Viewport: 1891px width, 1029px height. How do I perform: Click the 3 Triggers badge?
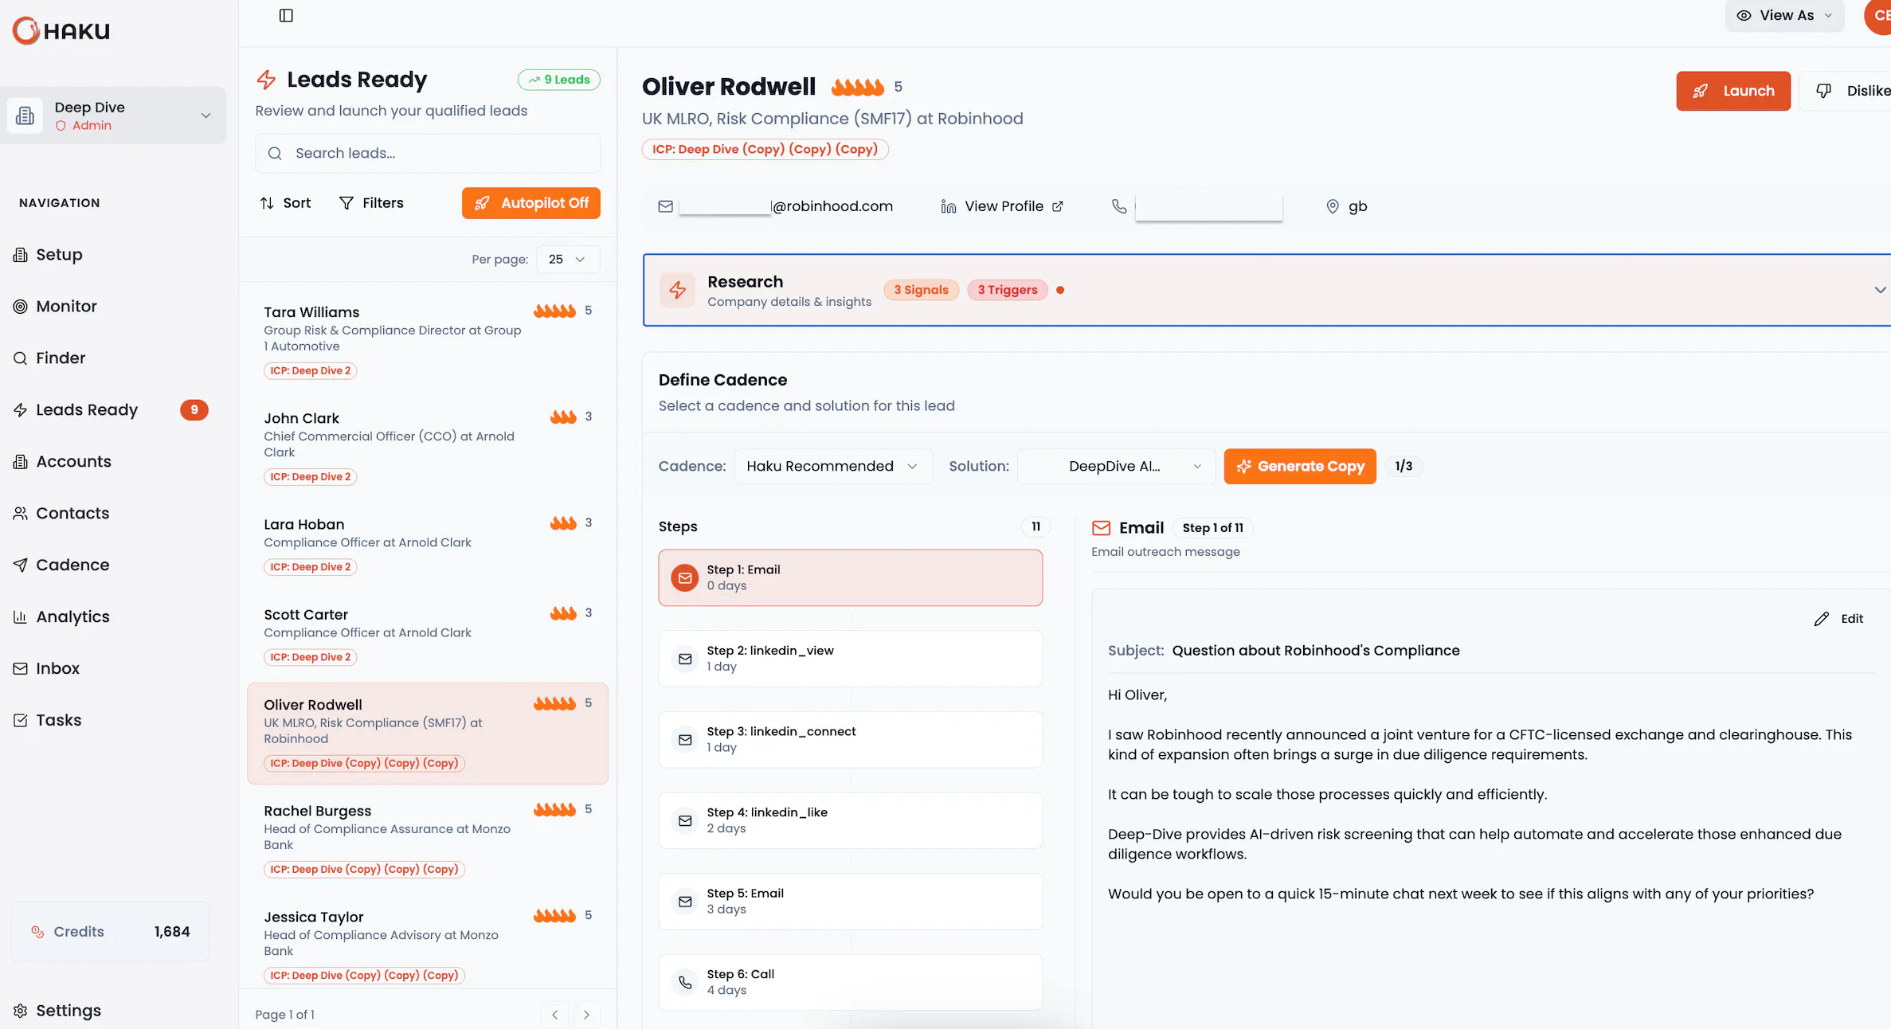[1008, 290]
